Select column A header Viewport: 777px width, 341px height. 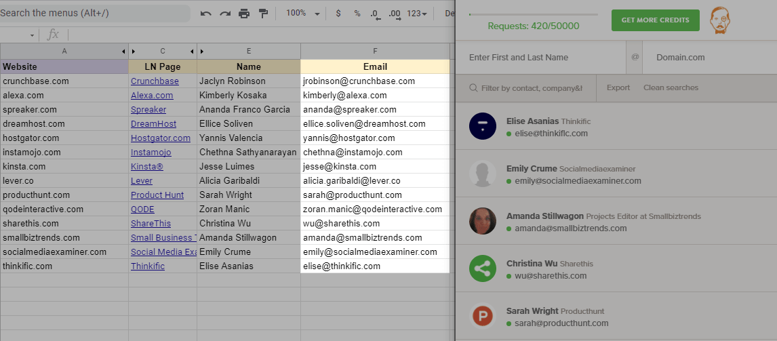coord(64,51)
